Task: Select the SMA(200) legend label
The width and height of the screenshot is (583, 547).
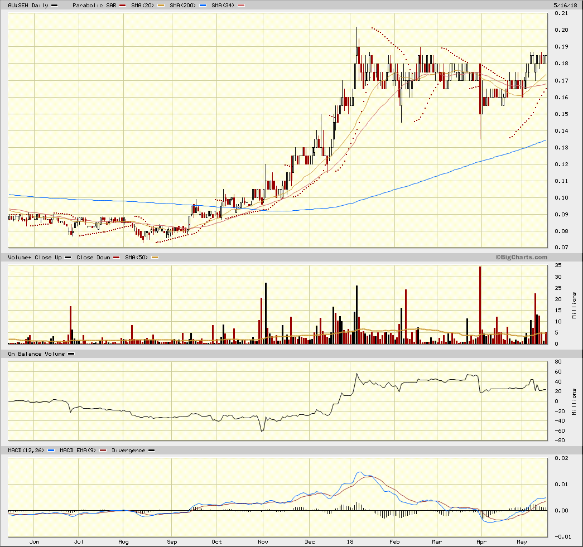Action: tap(182, 6)
